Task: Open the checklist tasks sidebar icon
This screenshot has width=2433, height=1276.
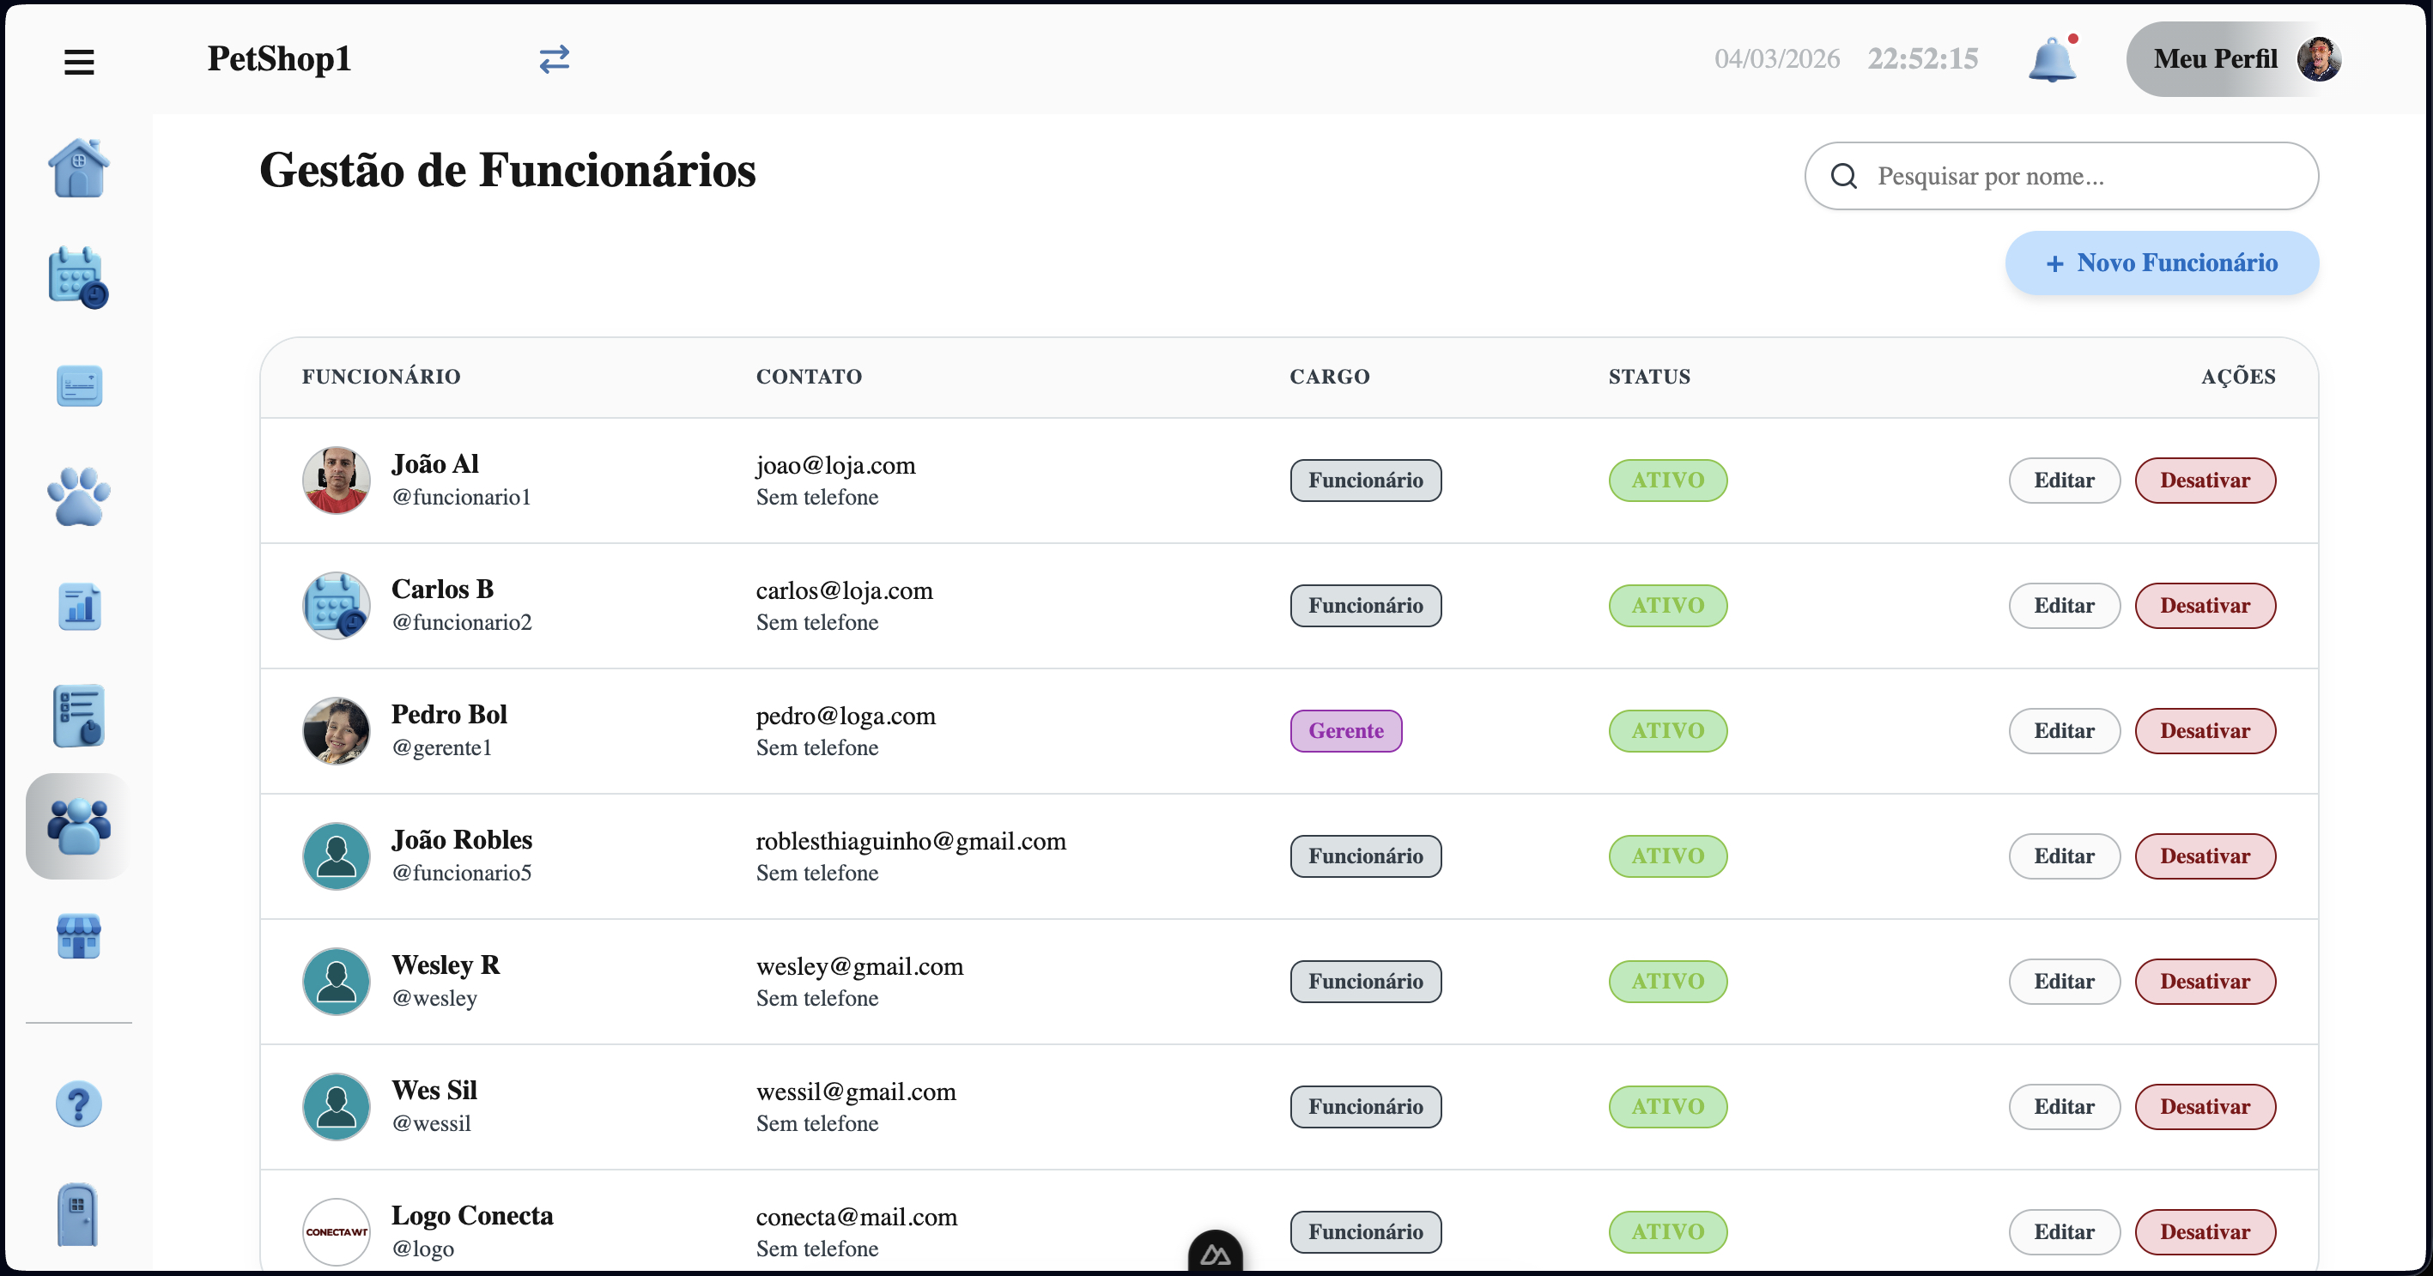Action: (x=79, y=716)
